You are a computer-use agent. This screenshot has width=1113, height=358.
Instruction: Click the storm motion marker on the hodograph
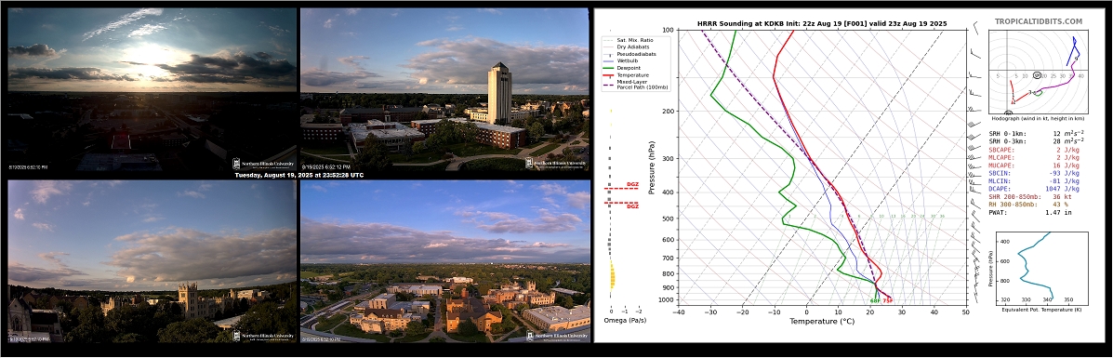1038,73
